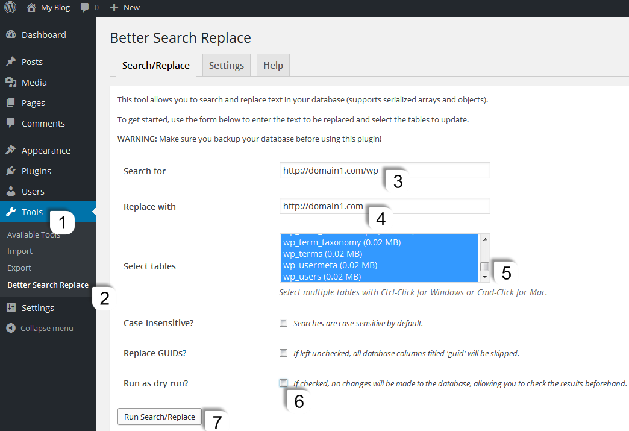629x431 pixels.
Task: Open Settings in the left sidebar
Action: pos(38,308)
